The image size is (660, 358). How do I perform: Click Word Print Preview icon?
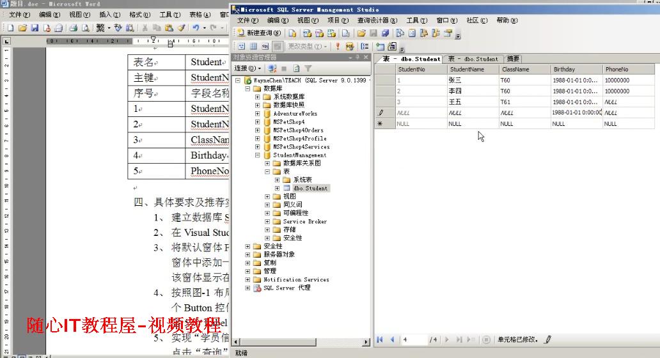(x=86, y=27)
